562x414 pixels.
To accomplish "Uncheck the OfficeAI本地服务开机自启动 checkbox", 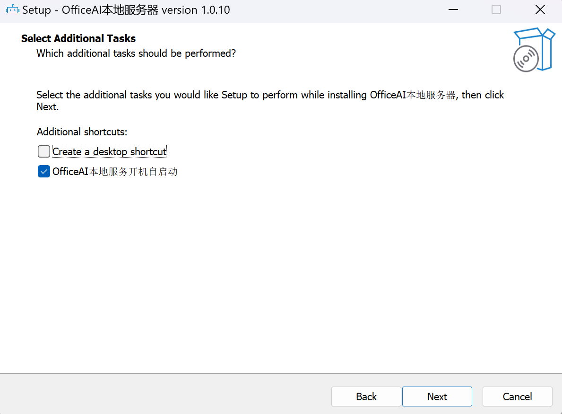I will pyautogui.click(x=44, y=171).
